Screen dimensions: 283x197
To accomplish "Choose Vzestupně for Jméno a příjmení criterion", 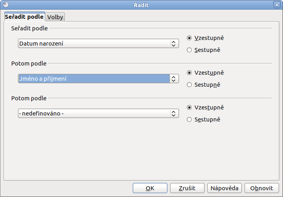I will tap(205, 73).
